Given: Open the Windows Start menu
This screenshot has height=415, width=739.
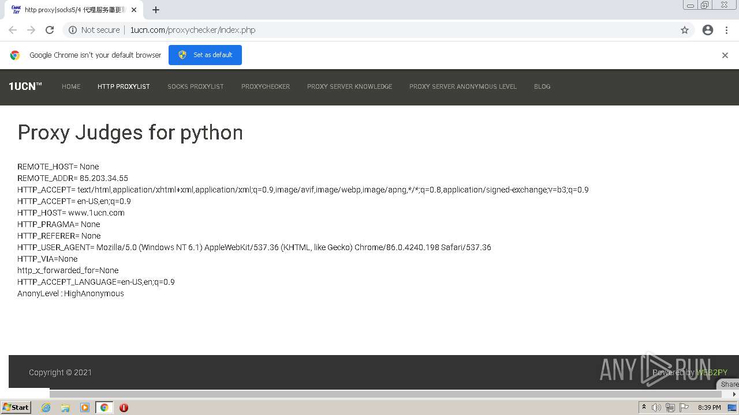Looking at the screenshot, I should 16,408.
